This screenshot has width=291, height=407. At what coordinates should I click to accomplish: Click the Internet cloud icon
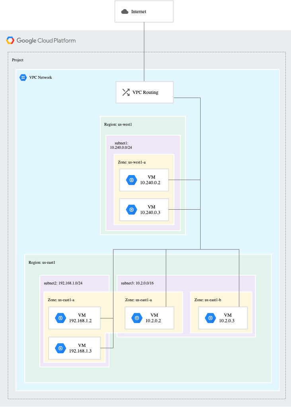click(x=125, y=12)
